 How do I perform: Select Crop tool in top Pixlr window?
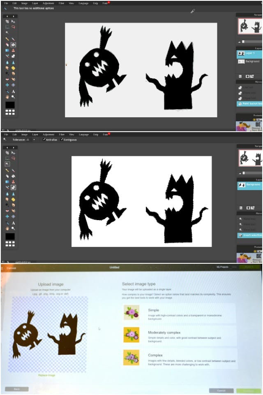coord(7,21)
